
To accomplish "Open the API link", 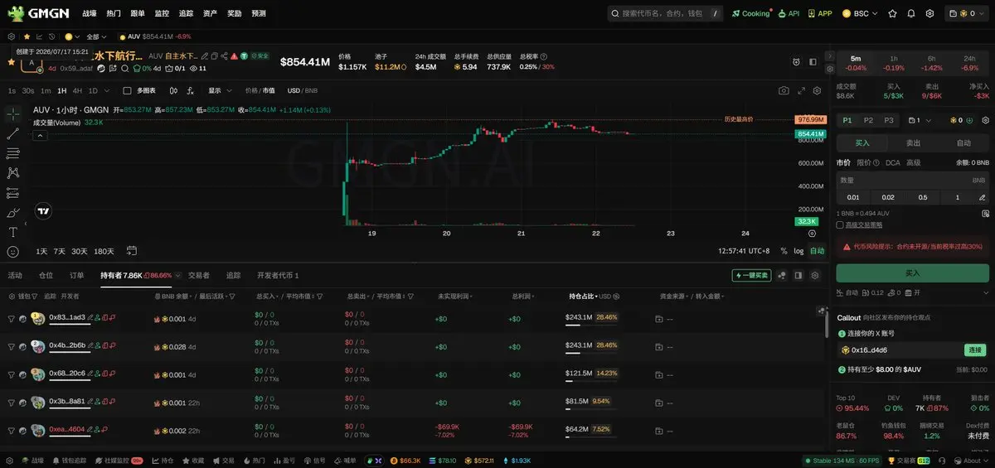I will pyautogui.click(x=789, y=13).
